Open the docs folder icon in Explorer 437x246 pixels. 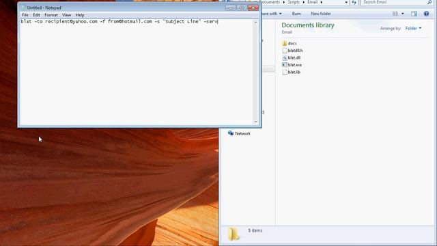click(285, 44)
